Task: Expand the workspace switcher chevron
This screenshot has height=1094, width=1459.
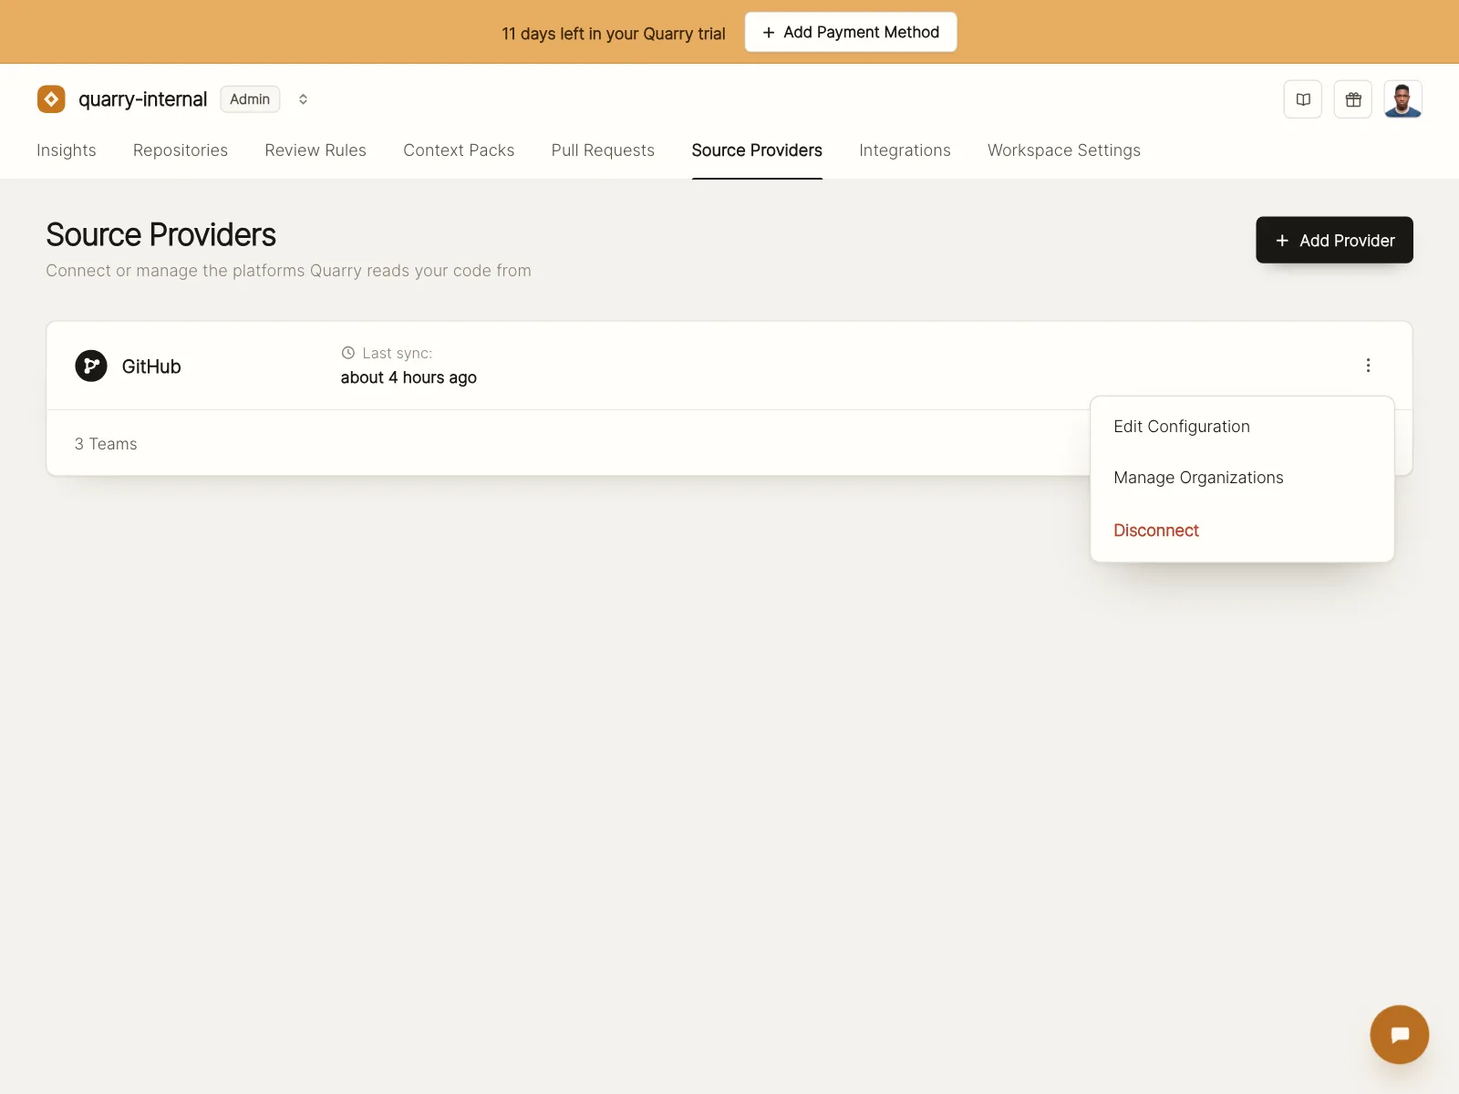Action: click(303, 99)
